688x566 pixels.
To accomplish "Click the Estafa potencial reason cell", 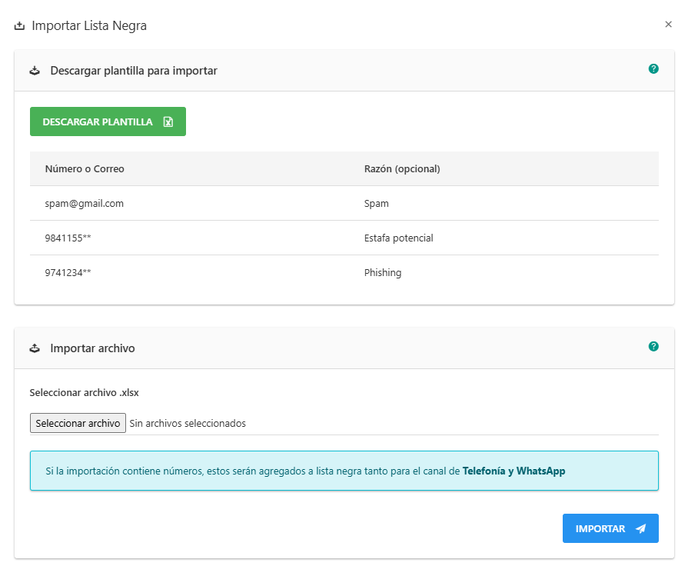I will (398, 238).
